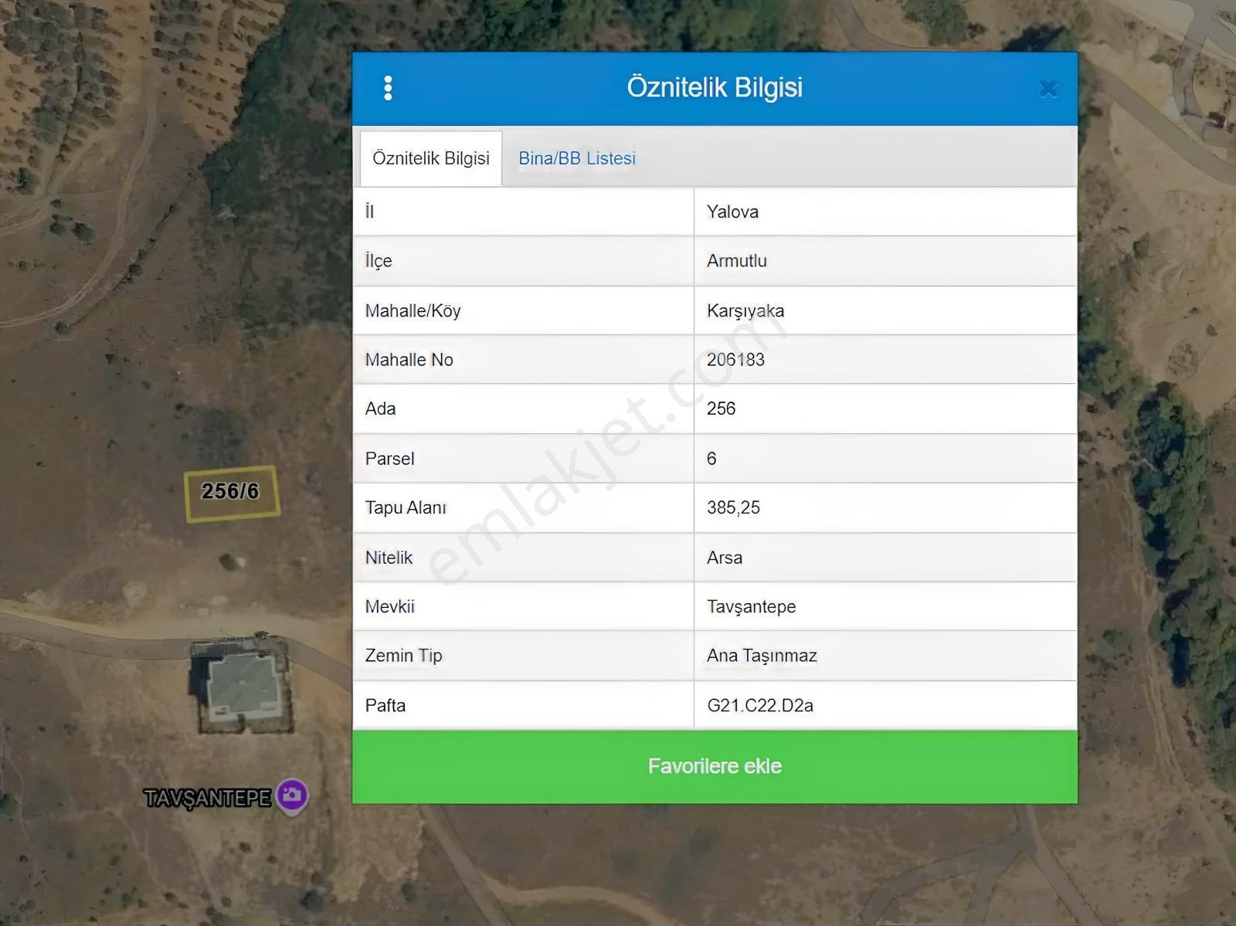Select the Öznitelik Bilgisi tab

(431, 158)
